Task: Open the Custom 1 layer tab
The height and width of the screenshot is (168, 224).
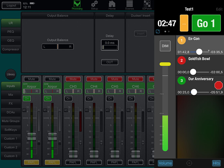Action: click(11, 138)
